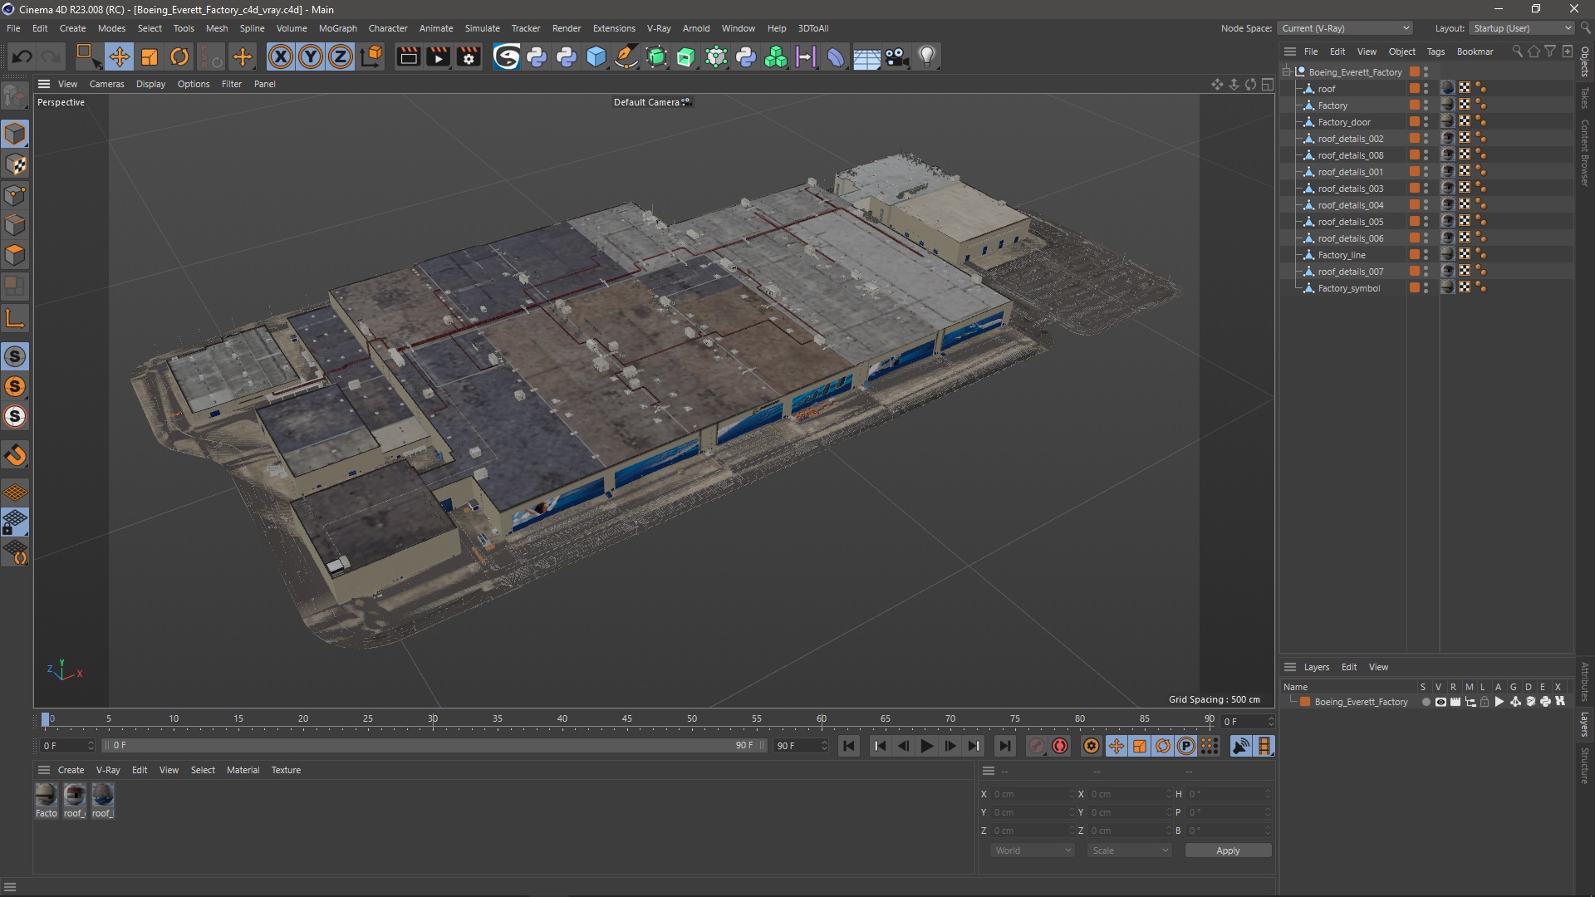This screenshot has height=897, width=1595.
Task: Go to the end of animation
Action: coord(1004,746)
